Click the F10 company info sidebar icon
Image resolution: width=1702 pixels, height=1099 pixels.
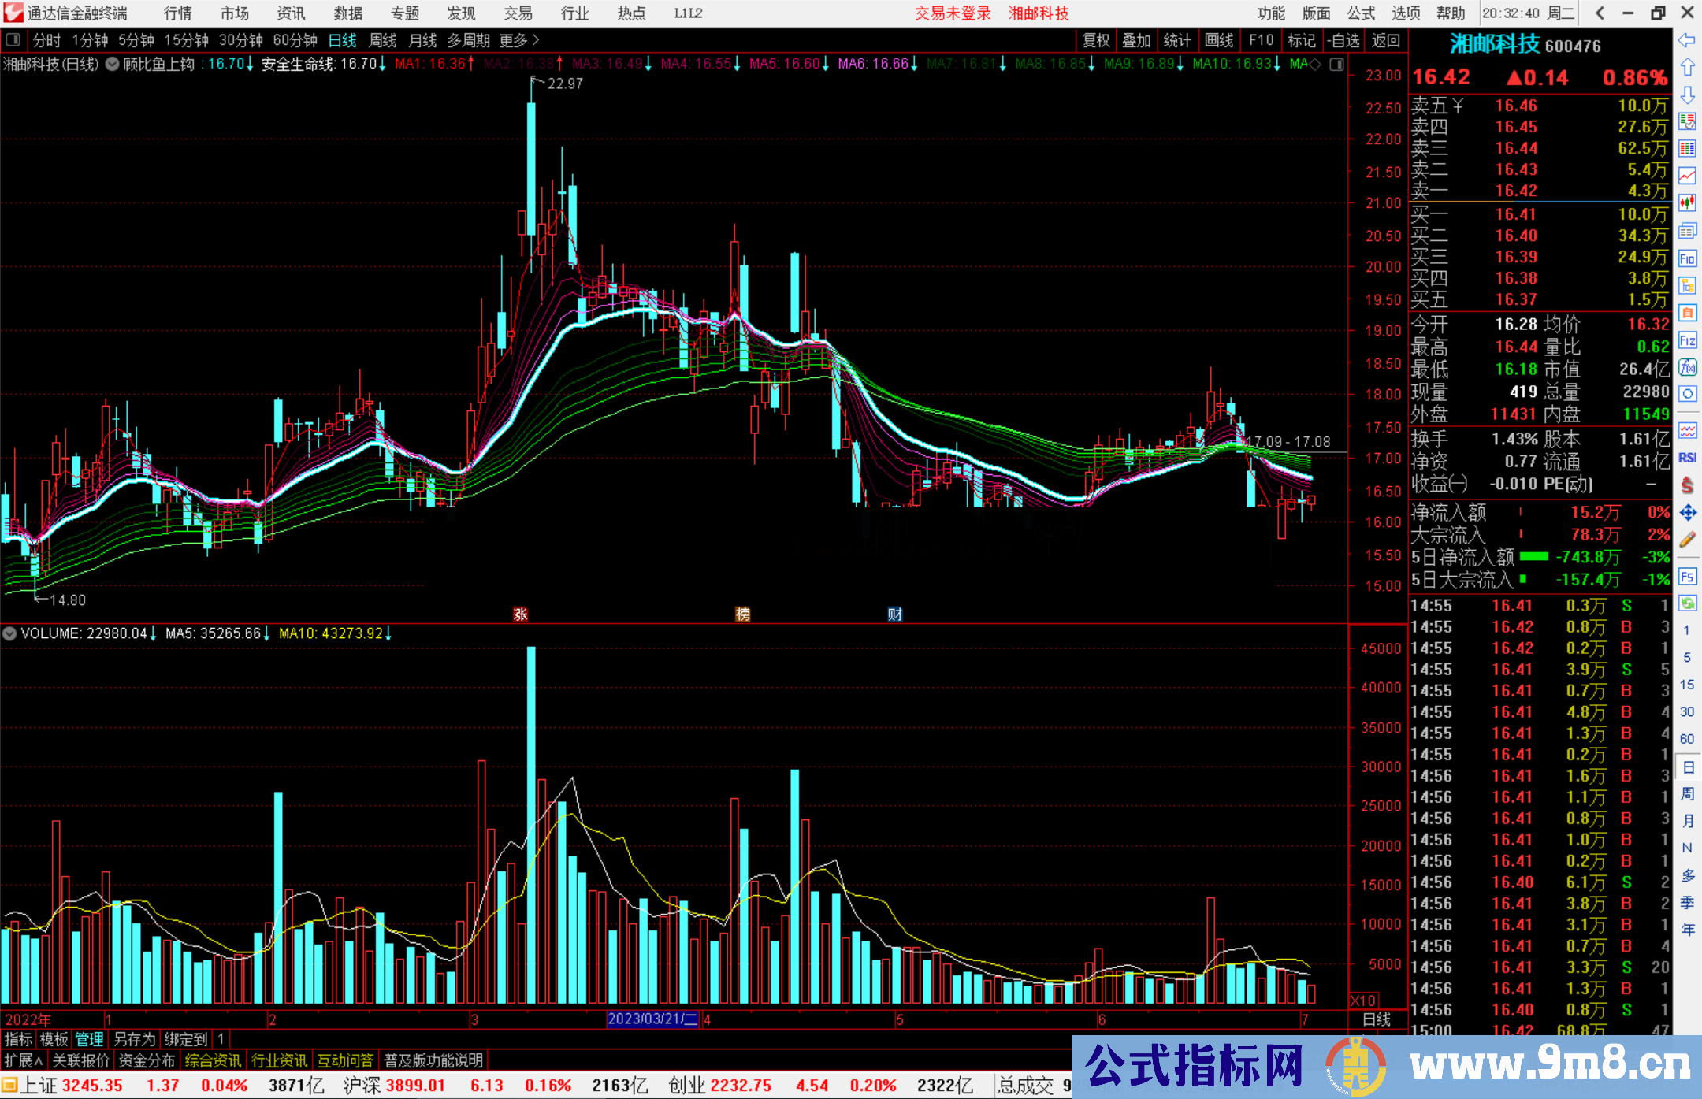point(1687,258)
